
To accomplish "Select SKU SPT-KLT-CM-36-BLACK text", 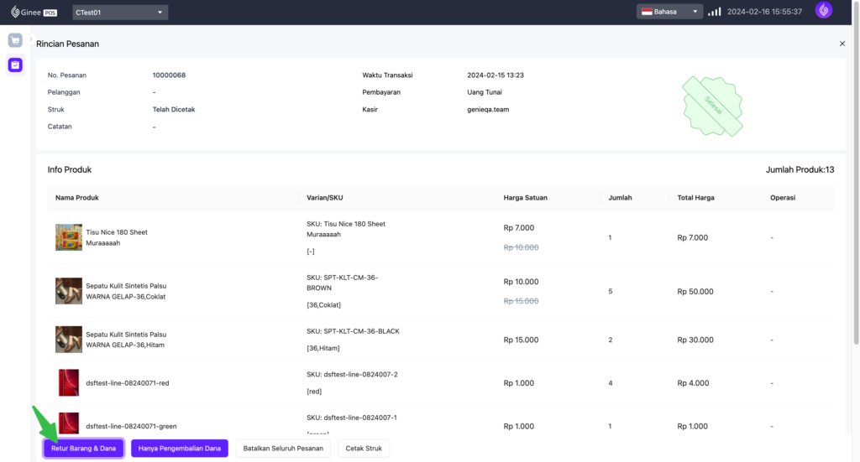I will click(x=353, y=331).
